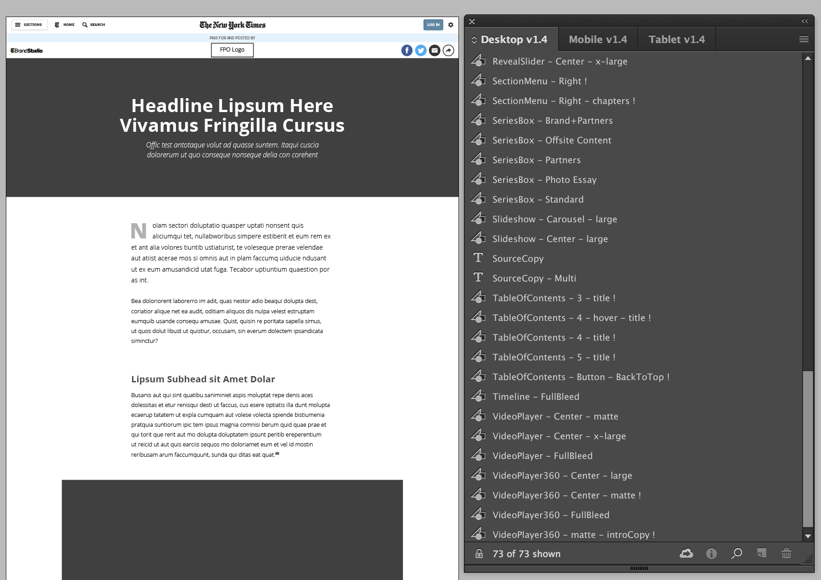Click the library list scrollbar thumb

pos(808,449)
